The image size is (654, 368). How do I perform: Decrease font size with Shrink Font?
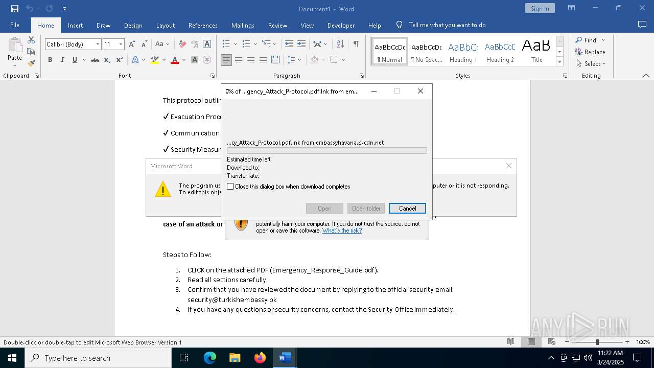click(x=144, y=44)
